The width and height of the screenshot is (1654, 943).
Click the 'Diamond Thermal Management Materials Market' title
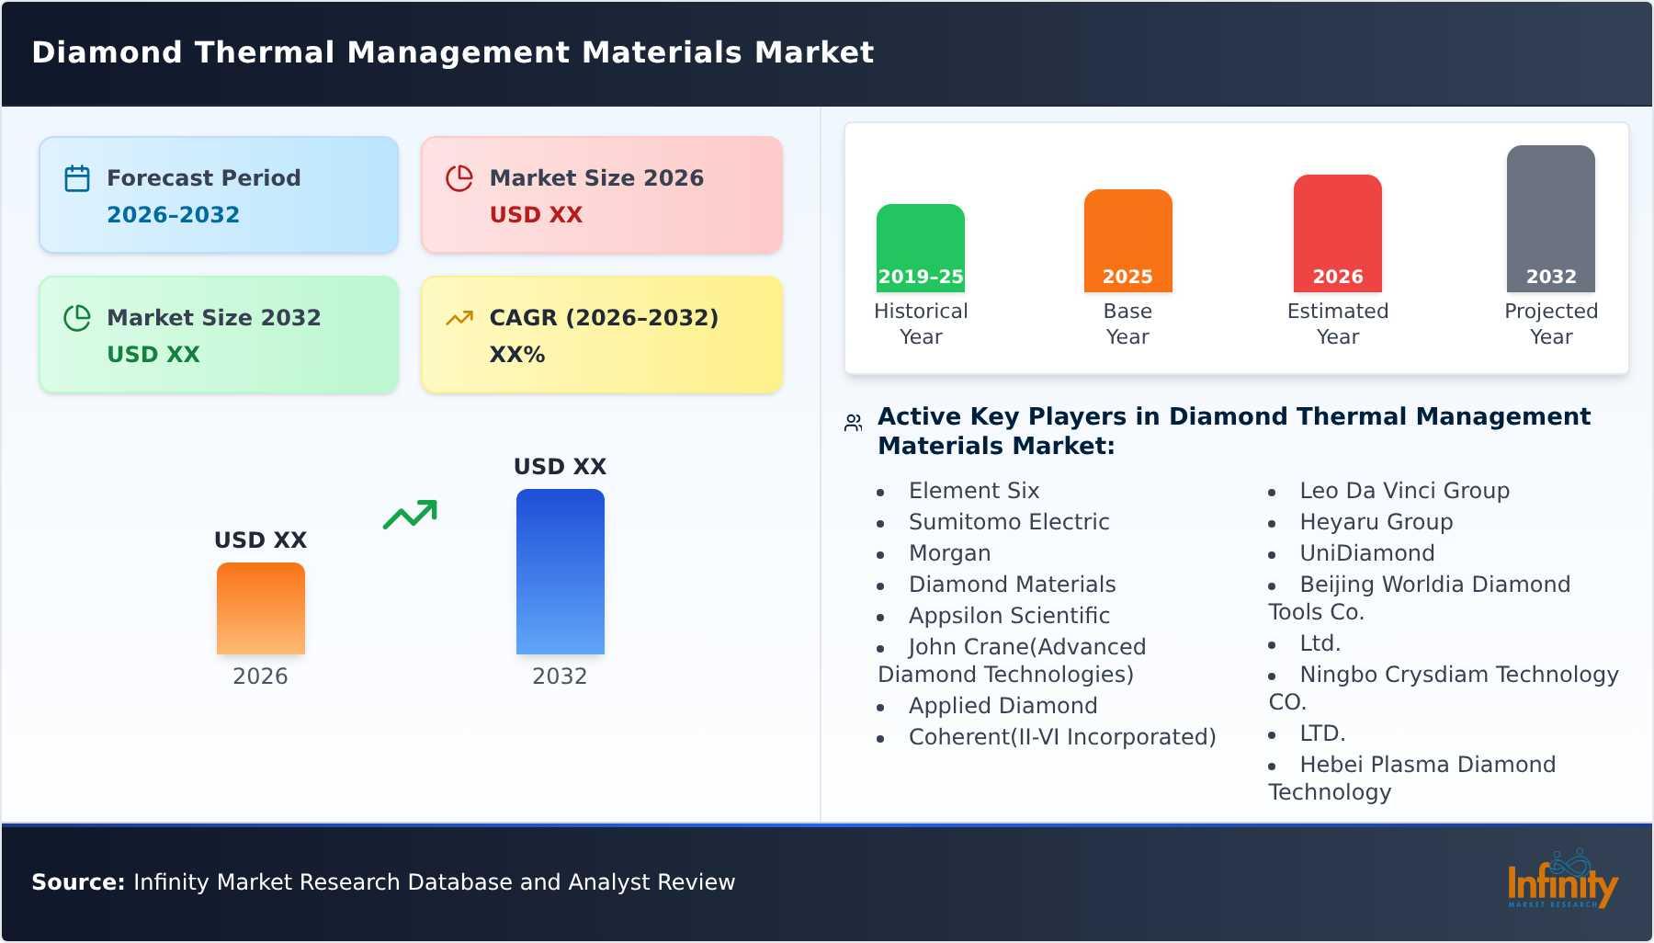[x=453, y=52]
